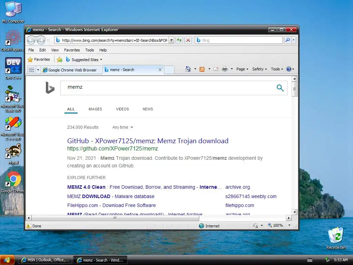Switch to Google Chrome Web Browser tab

(x=72, y=70)
